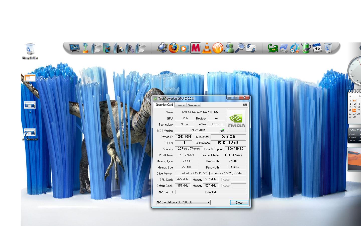This screenshot has width=361, height=226.
Task: Open the Recycle Bin icon in the dock
Action: coord(328,48)
